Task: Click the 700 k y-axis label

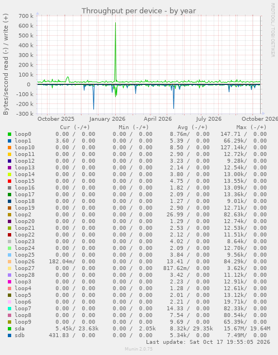Action: click(x=26, y=16)
